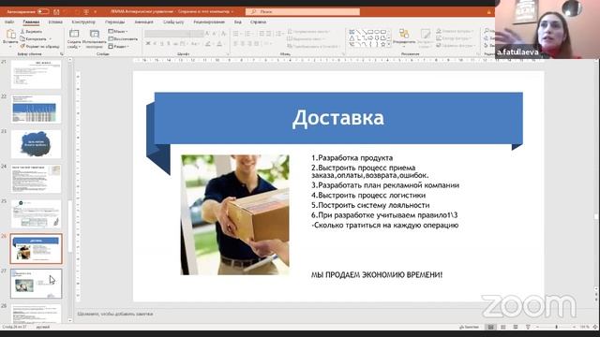Click increase font size icon

tap(207, 34)
